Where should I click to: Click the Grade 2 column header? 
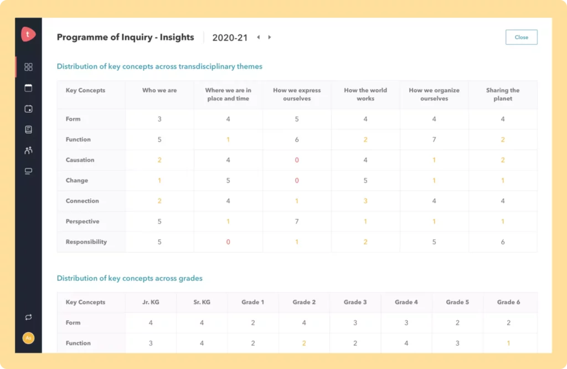point(304,302)
